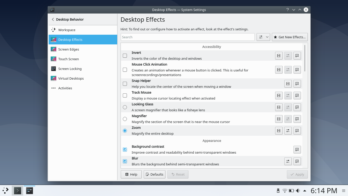Image resolution: width=348 pixels, height=196 pixels.
Task: Enable the Mouse Click Animation checkbox
Action: click(125, 70)
